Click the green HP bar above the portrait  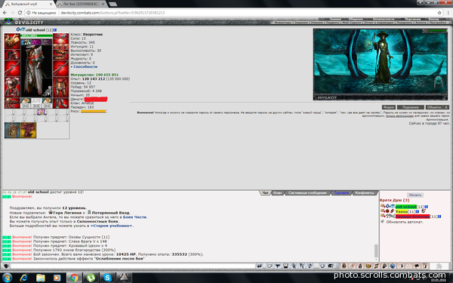coord(36,35)
